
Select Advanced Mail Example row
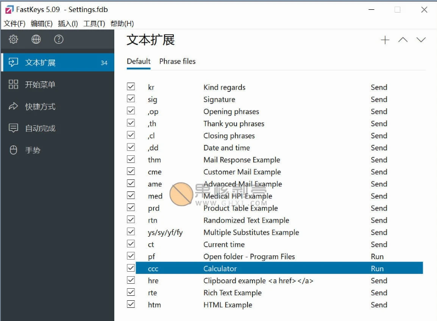[279, 184]
